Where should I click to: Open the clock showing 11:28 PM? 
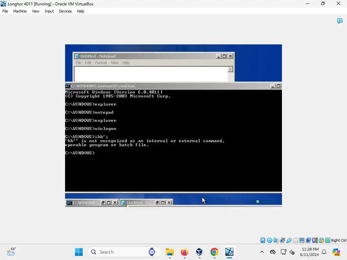(309, 252)
